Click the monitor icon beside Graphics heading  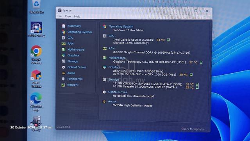pos(104,67)
